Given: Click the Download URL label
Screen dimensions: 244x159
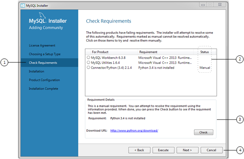Looking at the screenshot, I should click(97, 131).
